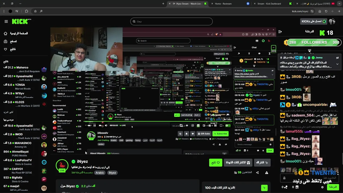The image size is (343, 193).
Task: Open the browser media control icon
Action: click(17, 11)
